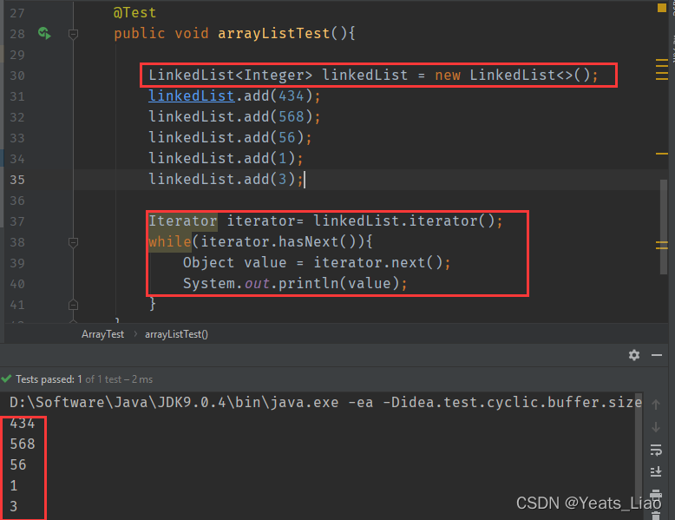Click 'Tests passed: 1 of 1 test' status

coord(67,379)
